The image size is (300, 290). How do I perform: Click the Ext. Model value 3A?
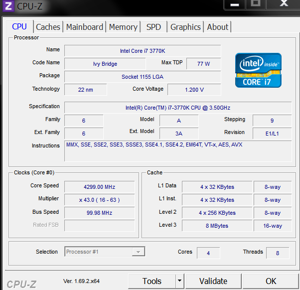[179, 134]
